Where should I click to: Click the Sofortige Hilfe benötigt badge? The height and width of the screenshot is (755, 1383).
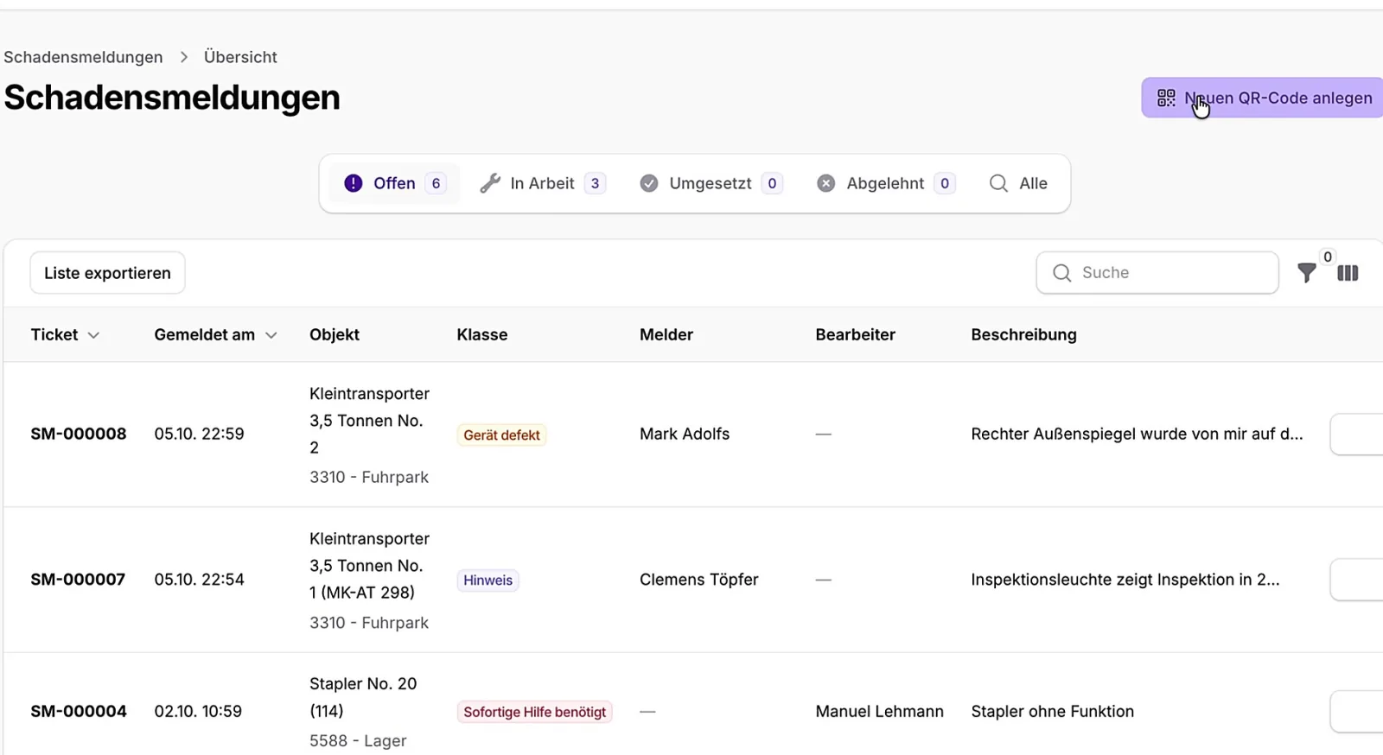click(x=534, y=712)
